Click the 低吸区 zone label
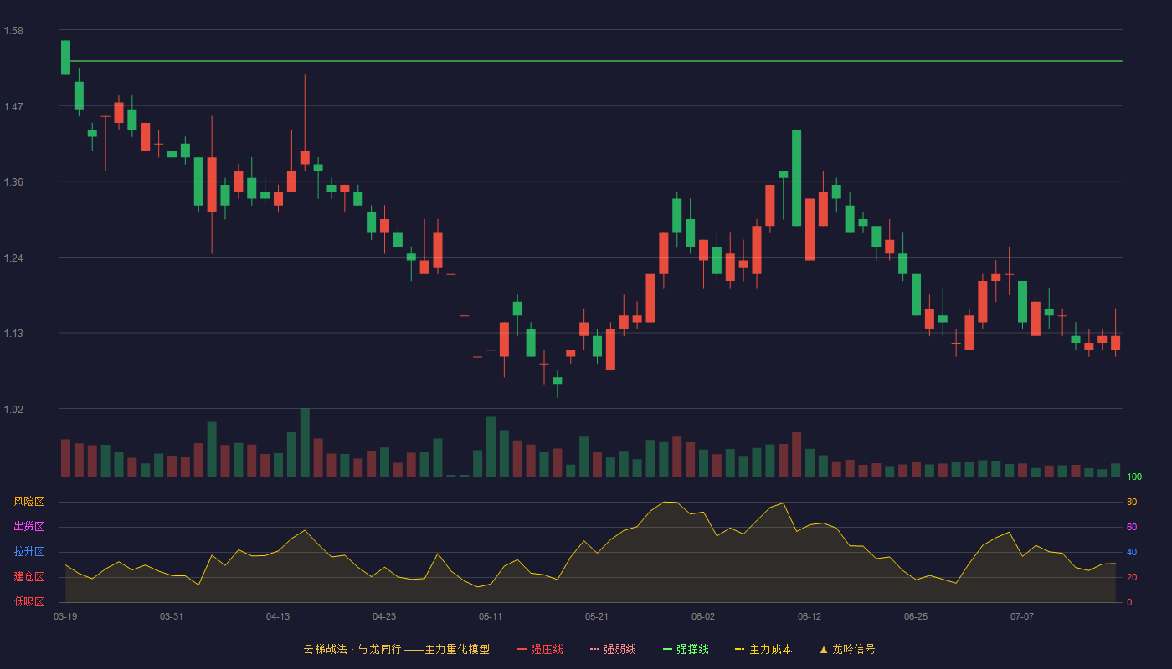Image resolution: width=1172 pixels, height=669 pixels. (x=28, y=601)
